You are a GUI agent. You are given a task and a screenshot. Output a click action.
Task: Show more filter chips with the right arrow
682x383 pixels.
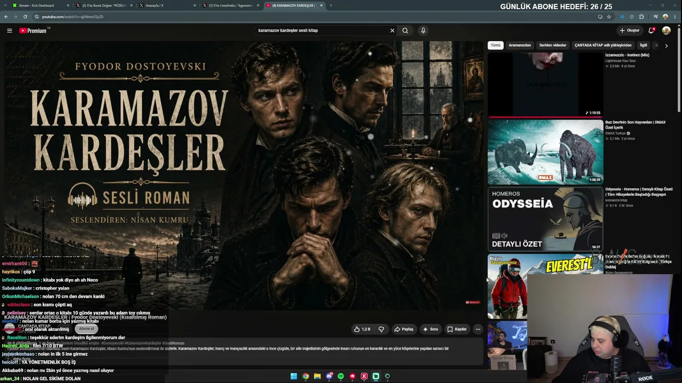(x=666, y=46)
